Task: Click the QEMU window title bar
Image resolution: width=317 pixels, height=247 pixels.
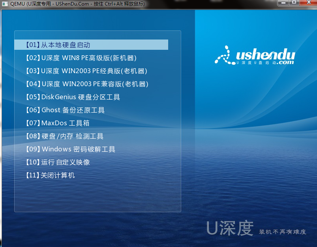Action: pos(158,3)
